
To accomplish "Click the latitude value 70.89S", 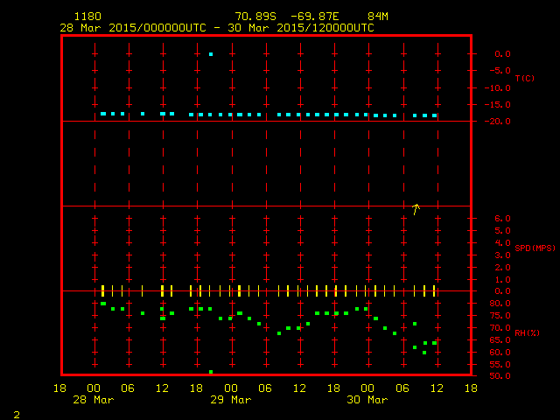I will coord(256,17).
